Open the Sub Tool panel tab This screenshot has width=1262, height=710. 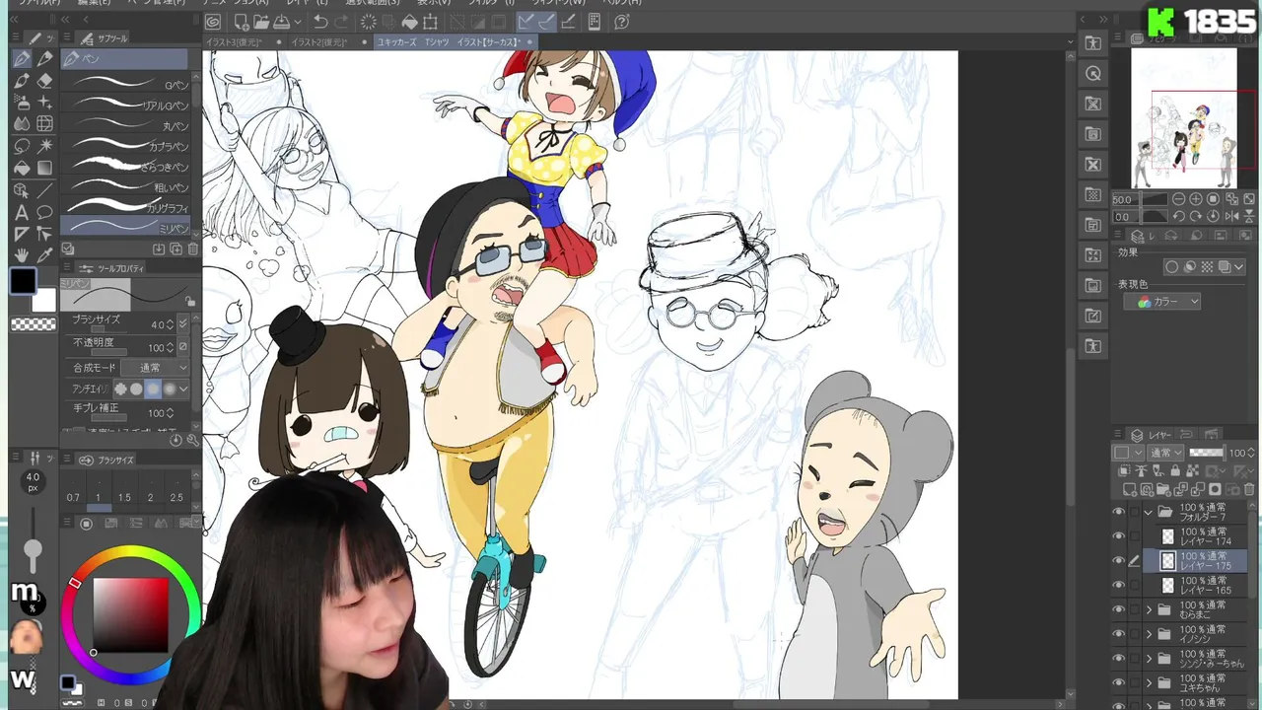tap(106, 38)
